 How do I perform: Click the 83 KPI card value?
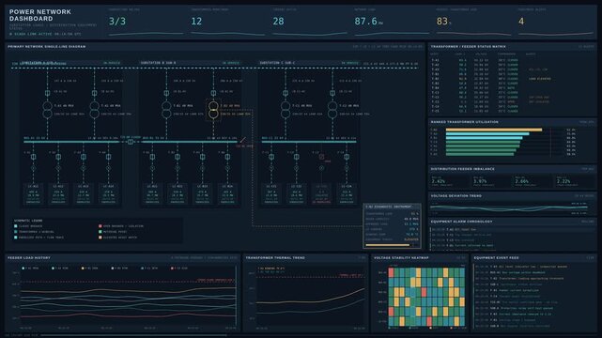[x=442, y=22]
